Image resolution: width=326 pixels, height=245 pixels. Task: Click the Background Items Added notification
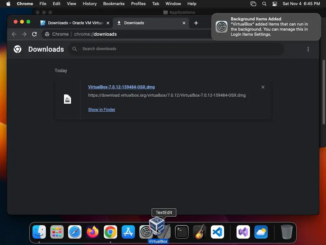[266, 27]
